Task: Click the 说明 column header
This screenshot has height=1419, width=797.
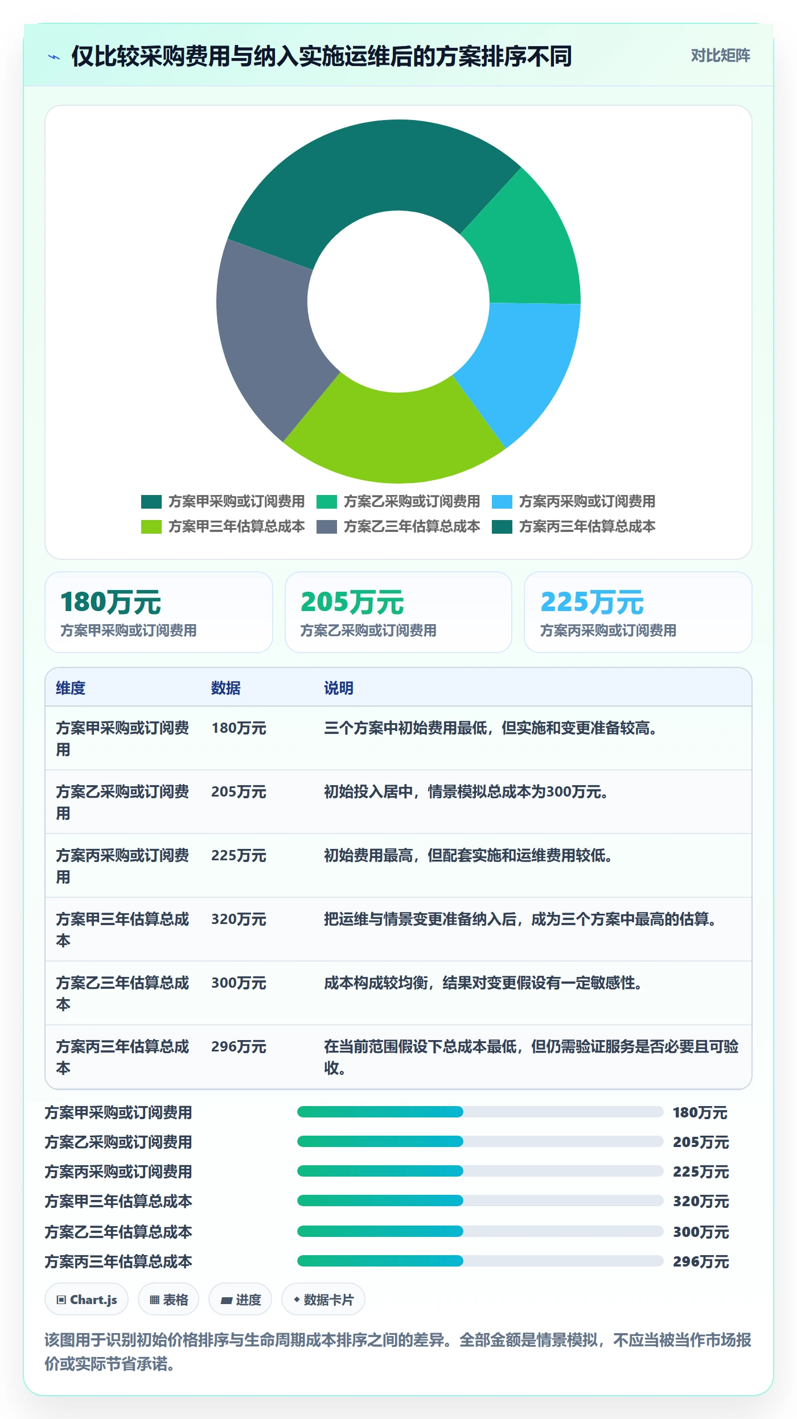Action: pyautogui.click(x=339, y=688)
